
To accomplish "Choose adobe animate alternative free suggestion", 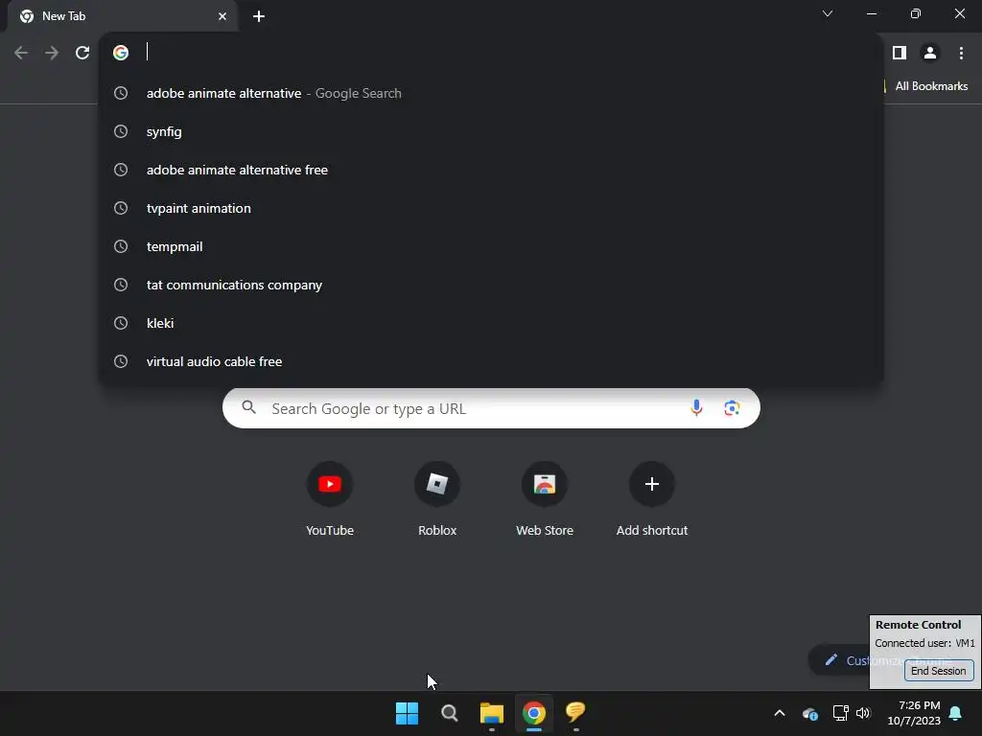I will (491, 170).
